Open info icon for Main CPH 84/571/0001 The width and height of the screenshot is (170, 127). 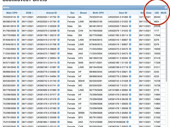pos(18,63)
